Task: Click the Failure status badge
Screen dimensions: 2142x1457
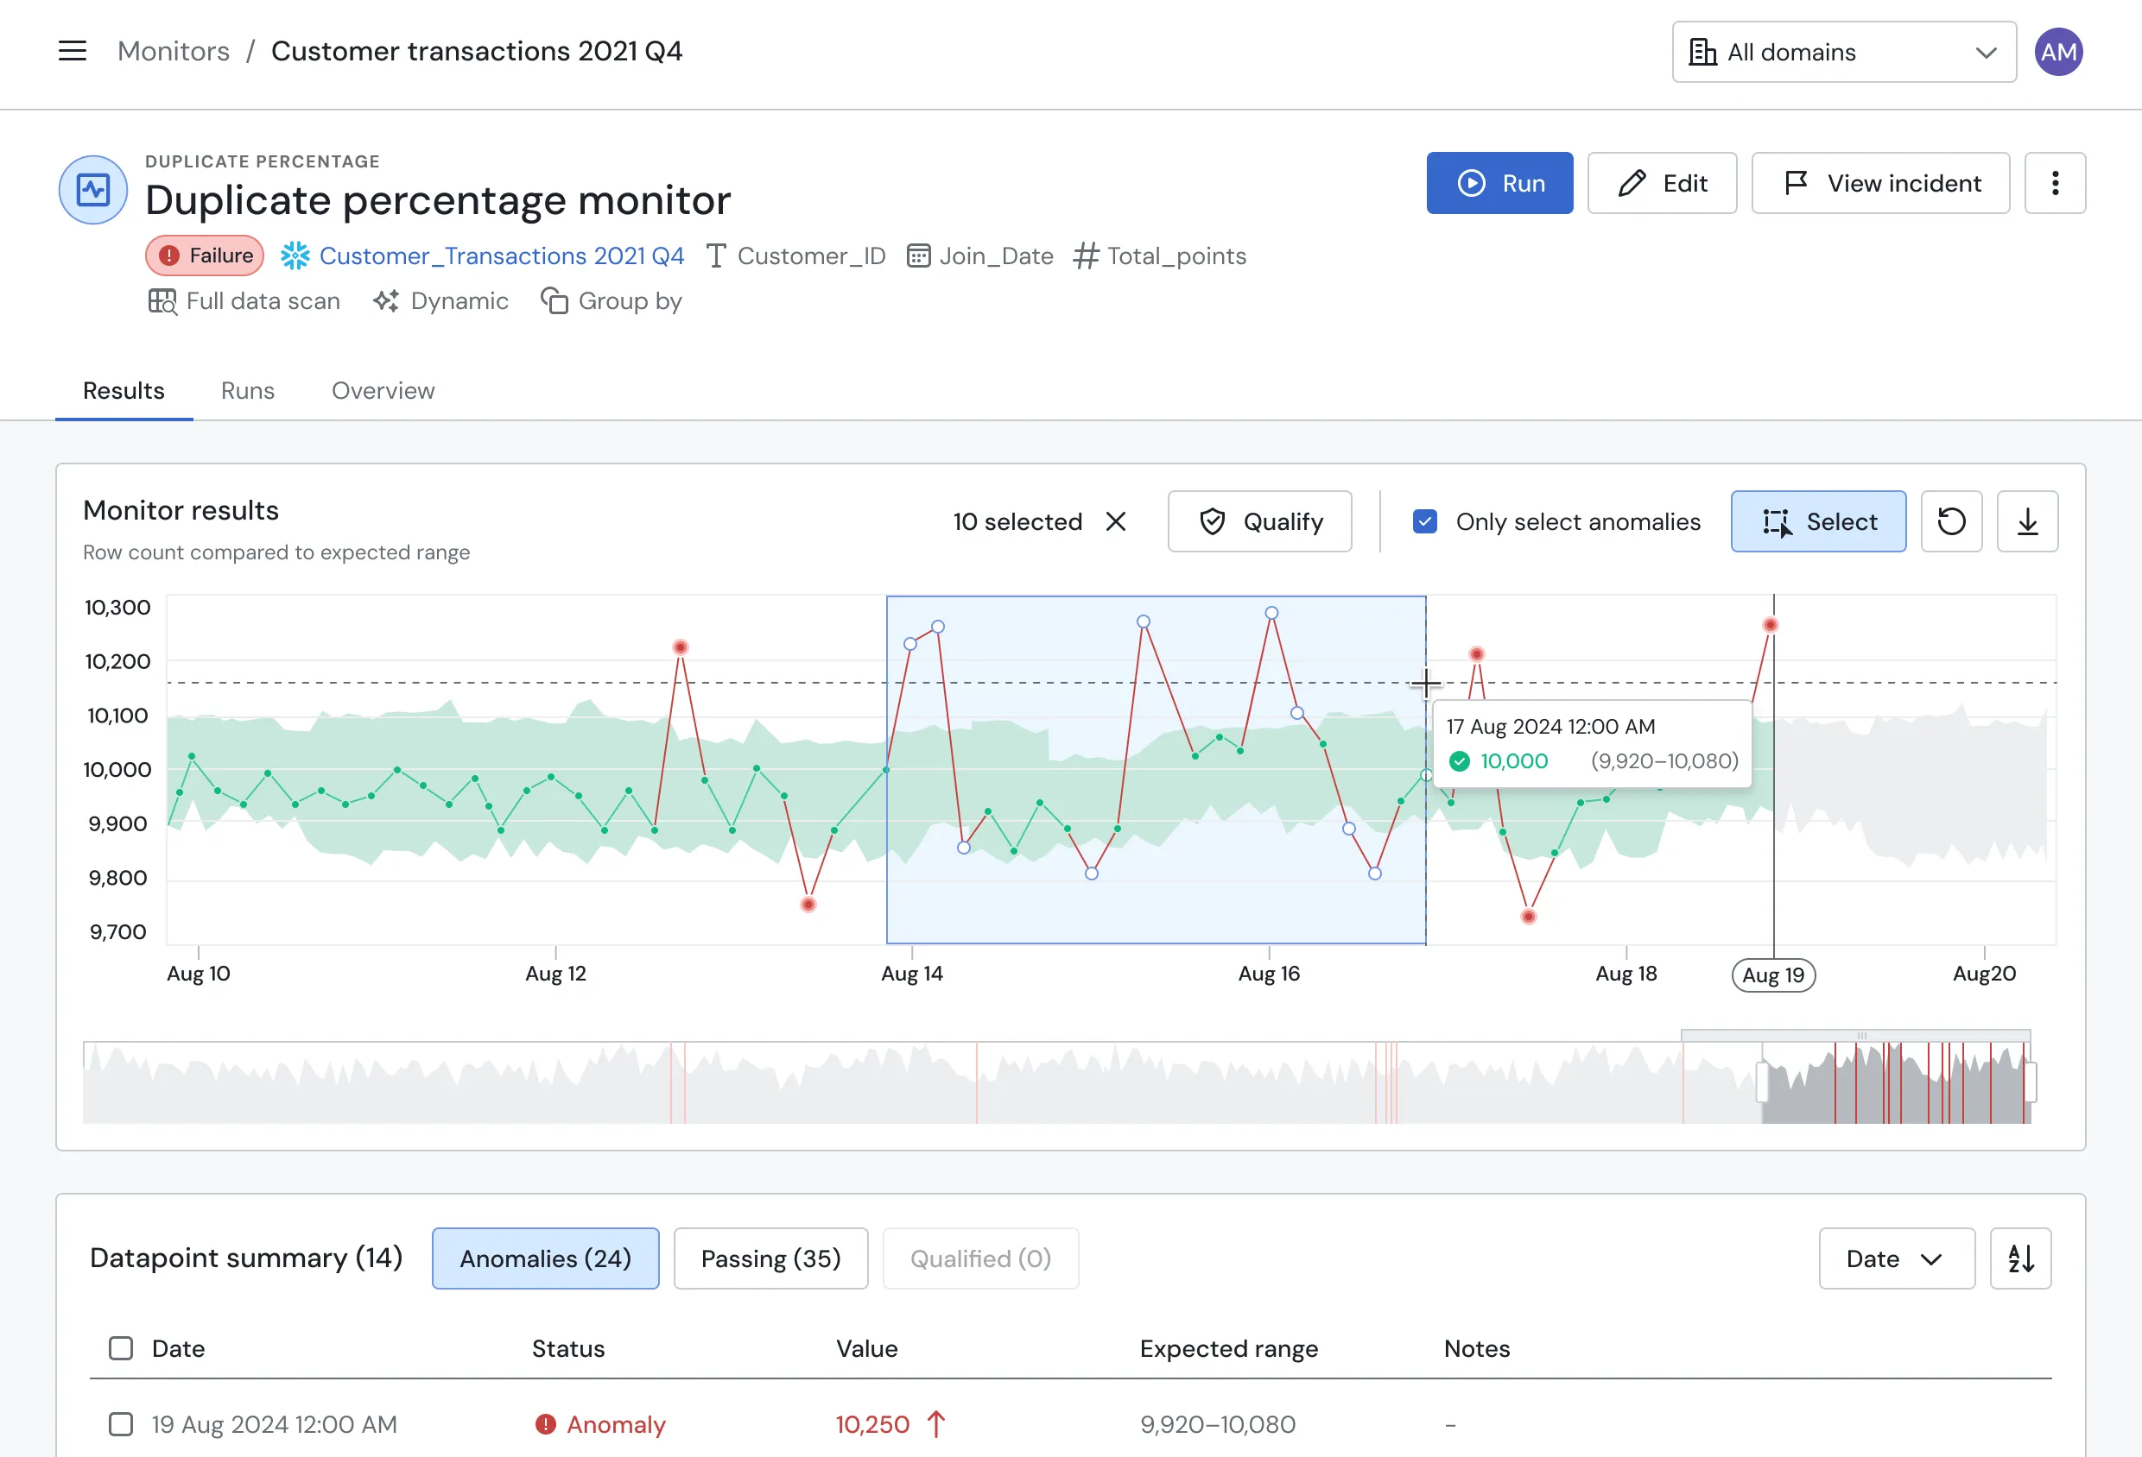Action: [205, 256]
